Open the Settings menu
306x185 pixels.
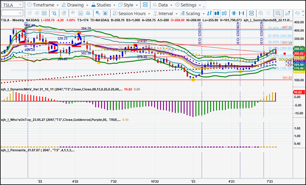(188, 5)
